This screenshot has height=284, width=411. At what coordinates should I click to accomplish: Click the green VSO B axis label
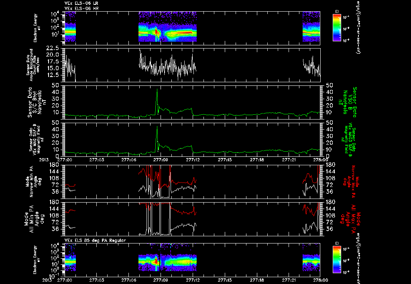point(350,102)
